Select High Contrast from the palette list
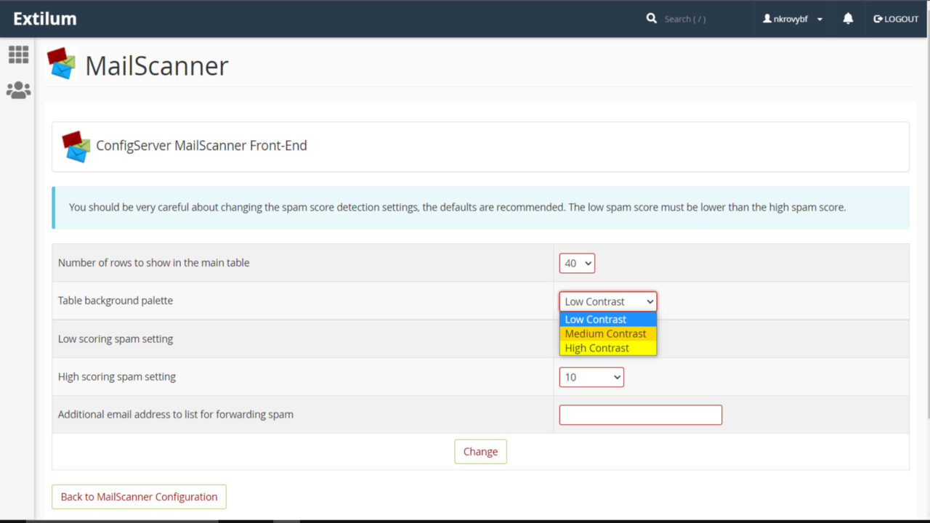This screenshot has height=523, width=930. pos(597,347)
